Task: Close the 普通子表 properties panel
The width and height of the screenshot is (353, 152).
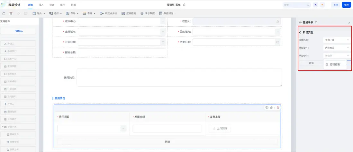Action: click(x=349, y=23)
